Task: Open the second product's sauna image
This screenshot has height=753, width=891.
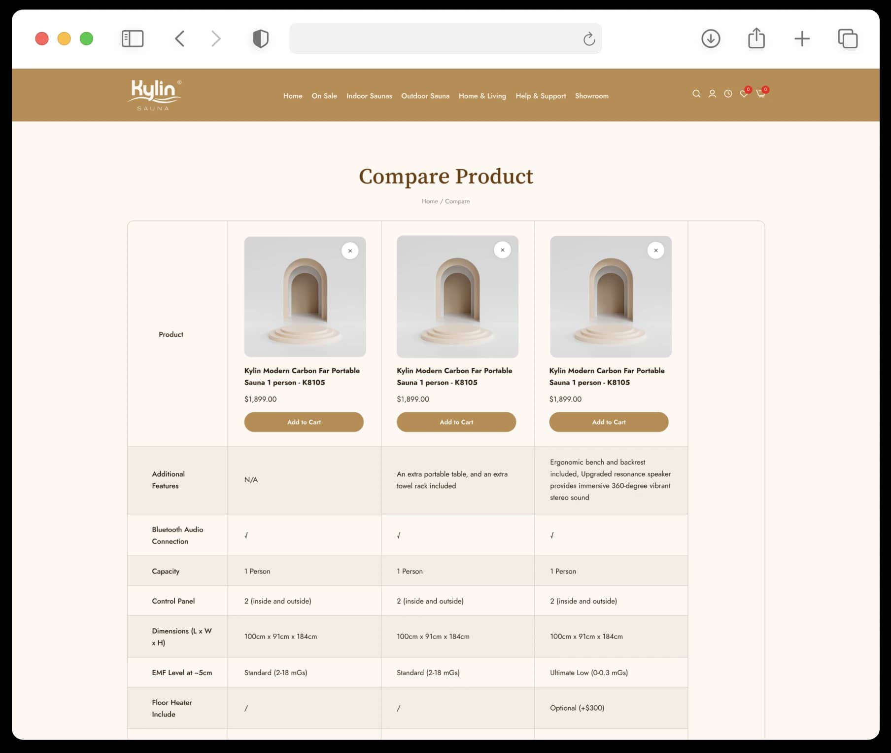Action: [x=457, y=297]
